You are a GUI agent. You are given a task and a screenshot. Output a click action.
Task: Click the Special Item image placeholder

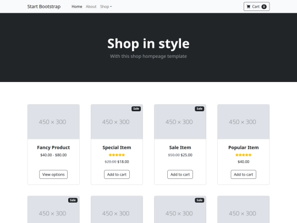point(117,122)
